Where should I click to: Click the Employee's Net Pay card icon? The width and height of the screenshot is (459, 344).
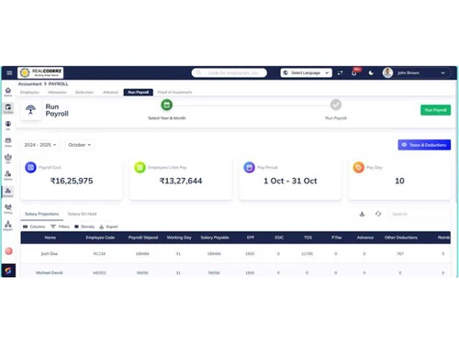pyautogui.click(x=140, y=167)
